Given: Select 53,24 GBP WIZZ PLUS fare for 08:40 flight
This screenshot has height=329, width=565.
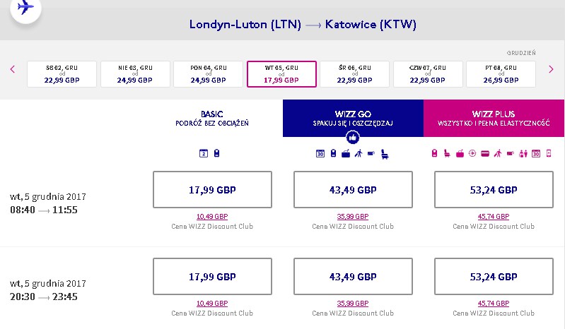Looking at the screenshot, I should click(x=494, y=189).
